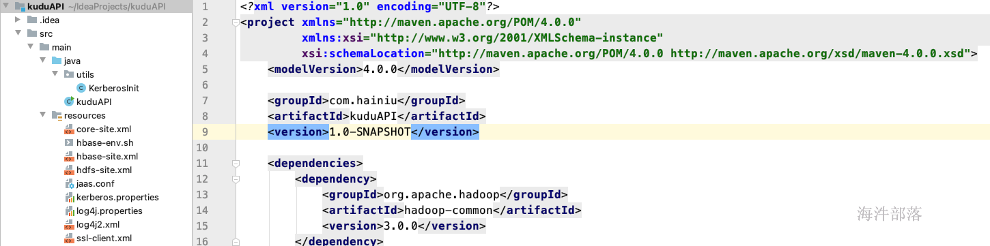Click the kerberos.properties file icon

[x=69, y=197]
